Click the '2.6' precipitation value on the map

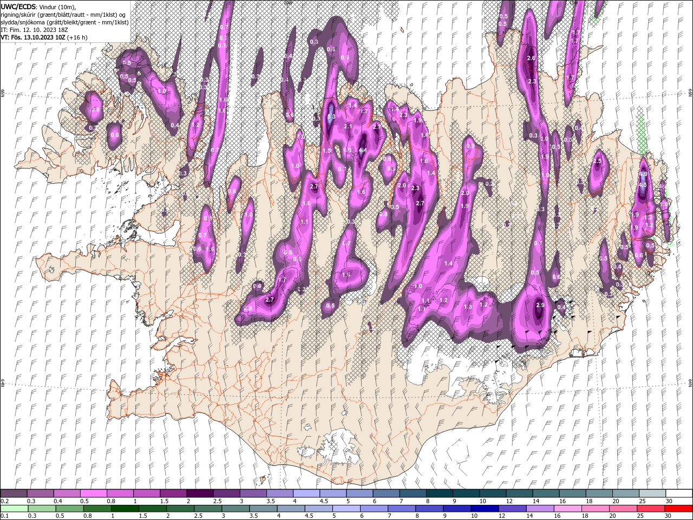[x=531, y=58]
